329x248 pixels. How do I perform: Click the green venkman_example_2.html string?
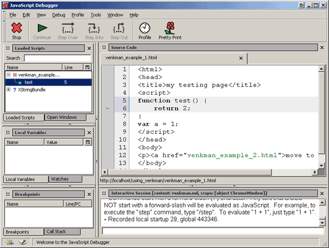tap(232, 155)
